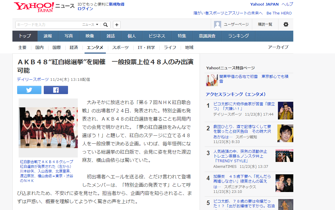
Task: Open the Yahoo! JAPAN top link
Action: click(265, 4)
